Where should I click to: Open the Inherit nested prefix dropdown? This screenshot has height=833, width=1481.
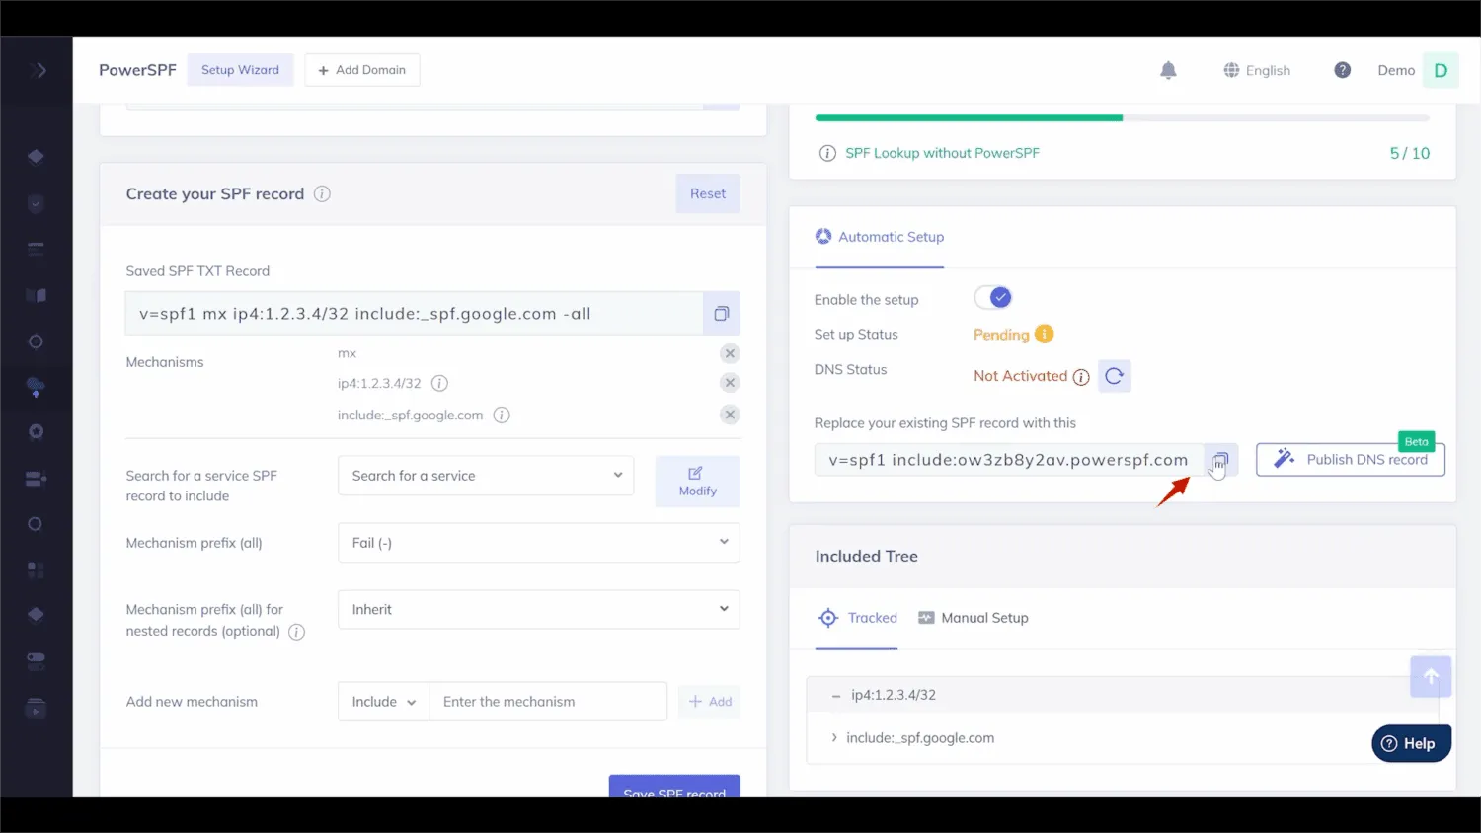[538, 609]
